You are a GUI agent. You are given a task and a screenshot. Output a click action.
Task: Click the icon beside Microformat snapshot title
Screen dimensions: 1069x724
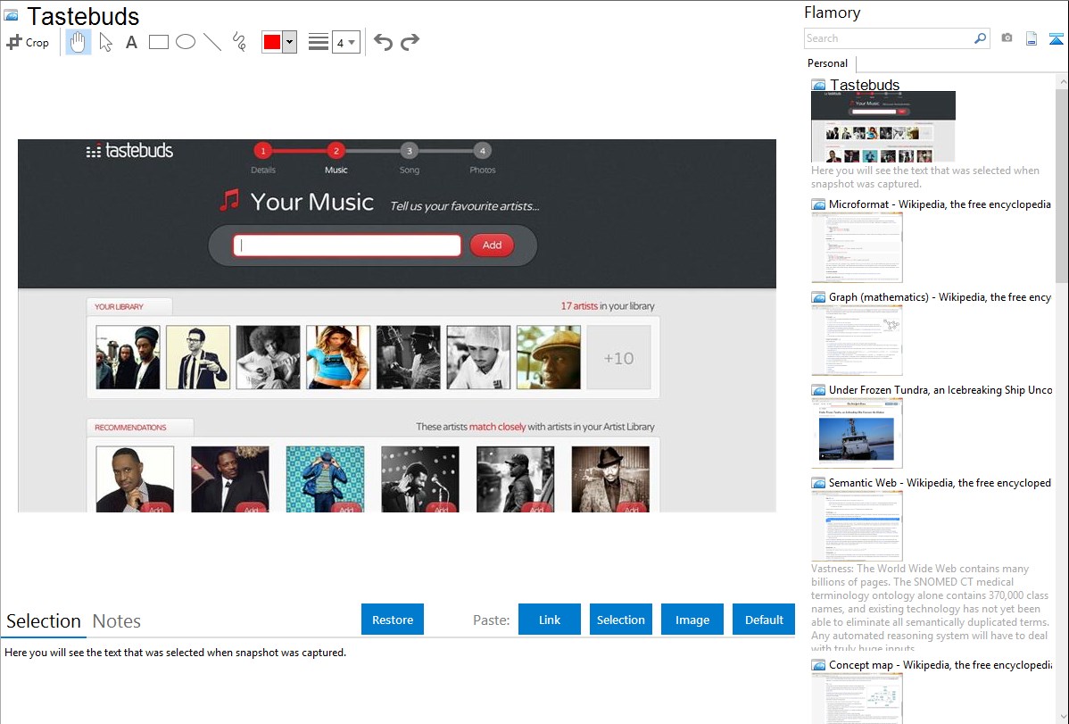click(x=818, y=204)
